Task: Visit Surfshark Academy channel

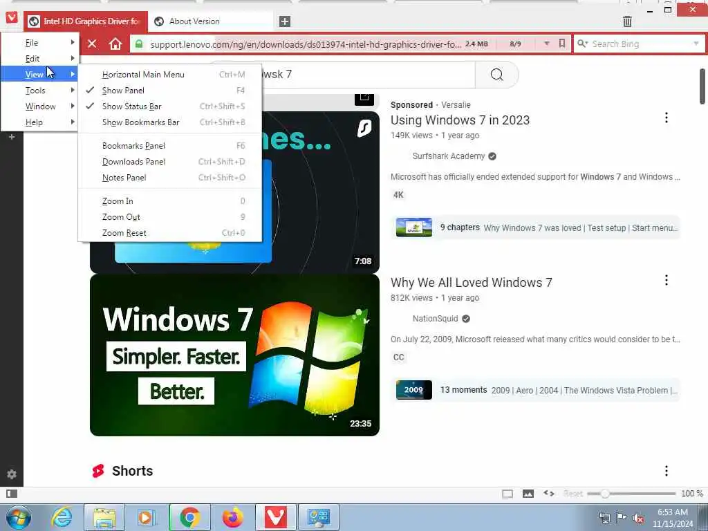Action: point(448,156)
